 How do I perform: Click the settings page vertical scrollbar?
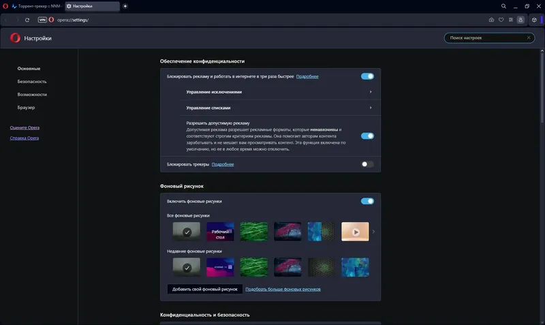point(542,87)
